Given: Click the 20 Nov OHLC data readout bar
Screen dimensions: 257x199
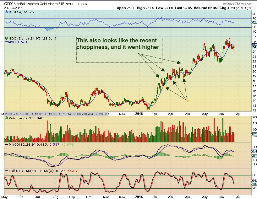Looking at the screenshot, I should point(56,114).
